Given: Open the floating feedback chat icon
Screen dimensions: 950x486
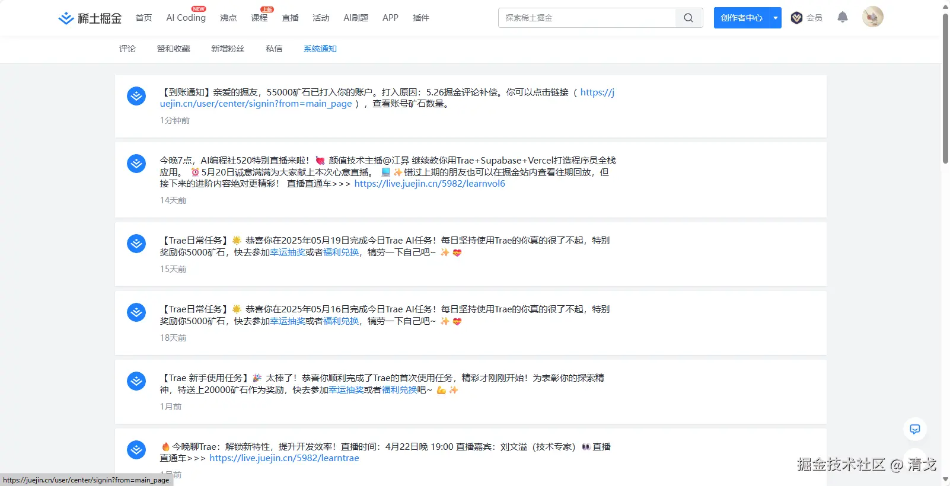Looking at the screenshot, I should coord(914,429).
